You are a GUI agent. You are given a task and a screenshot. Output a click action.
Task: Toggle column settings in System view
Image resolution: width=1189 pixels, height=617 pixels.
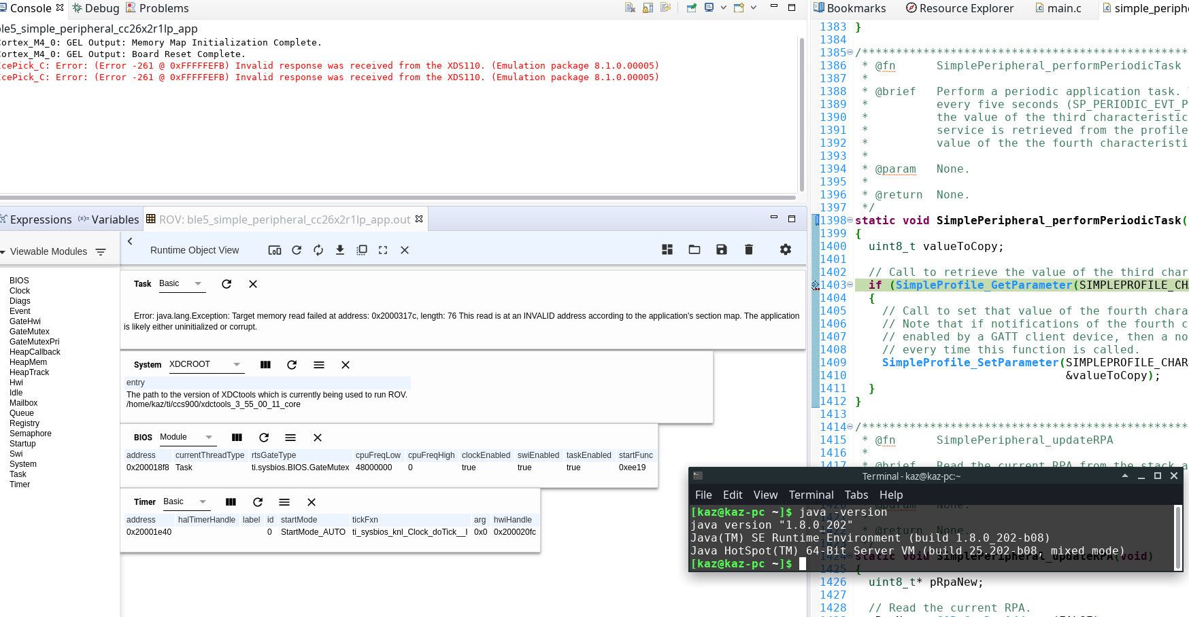point(265,365)
